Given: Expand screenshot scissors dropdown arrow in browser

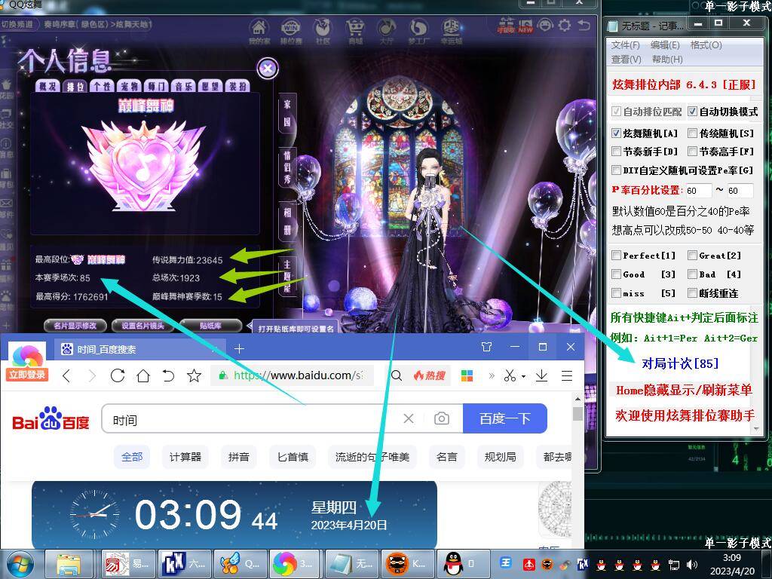Looking at the screenshot, I should (x=523, y=376).
